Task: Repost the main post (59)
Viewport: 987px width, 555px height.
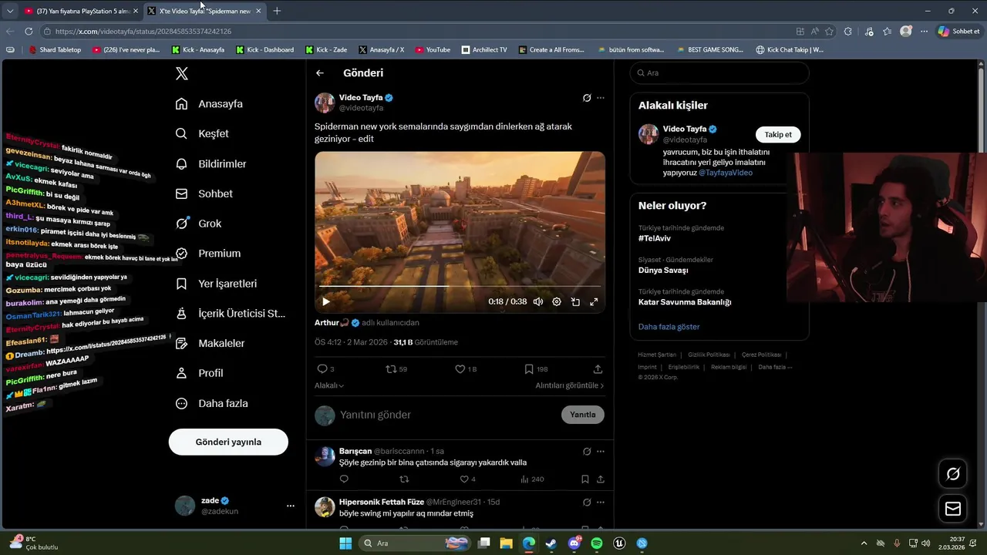Action: pyautogui.click(x=396, y=369)
